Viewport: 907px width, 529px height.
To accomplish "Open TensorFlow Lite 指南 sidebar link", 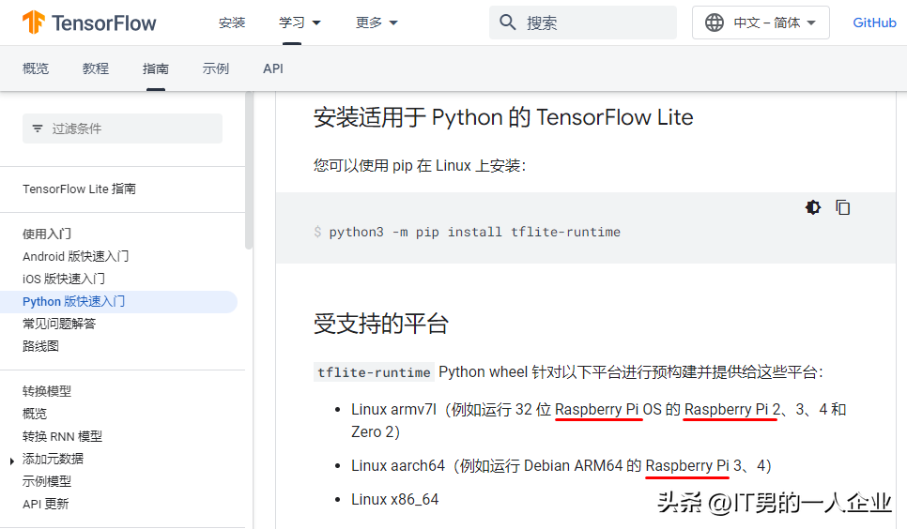I will click(x=79, y=189).
